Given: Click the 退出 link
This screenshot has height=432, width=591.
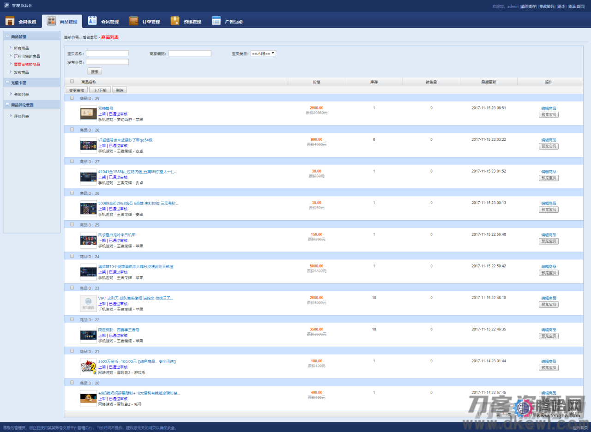Looking at the screenshot, I should pyautogui.click(x=561, y=6).
